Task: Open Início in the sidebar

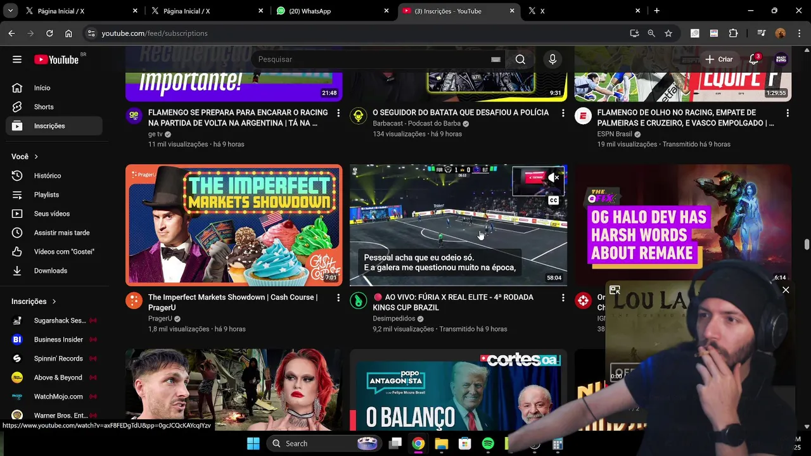Action: (x=54, y=88)
